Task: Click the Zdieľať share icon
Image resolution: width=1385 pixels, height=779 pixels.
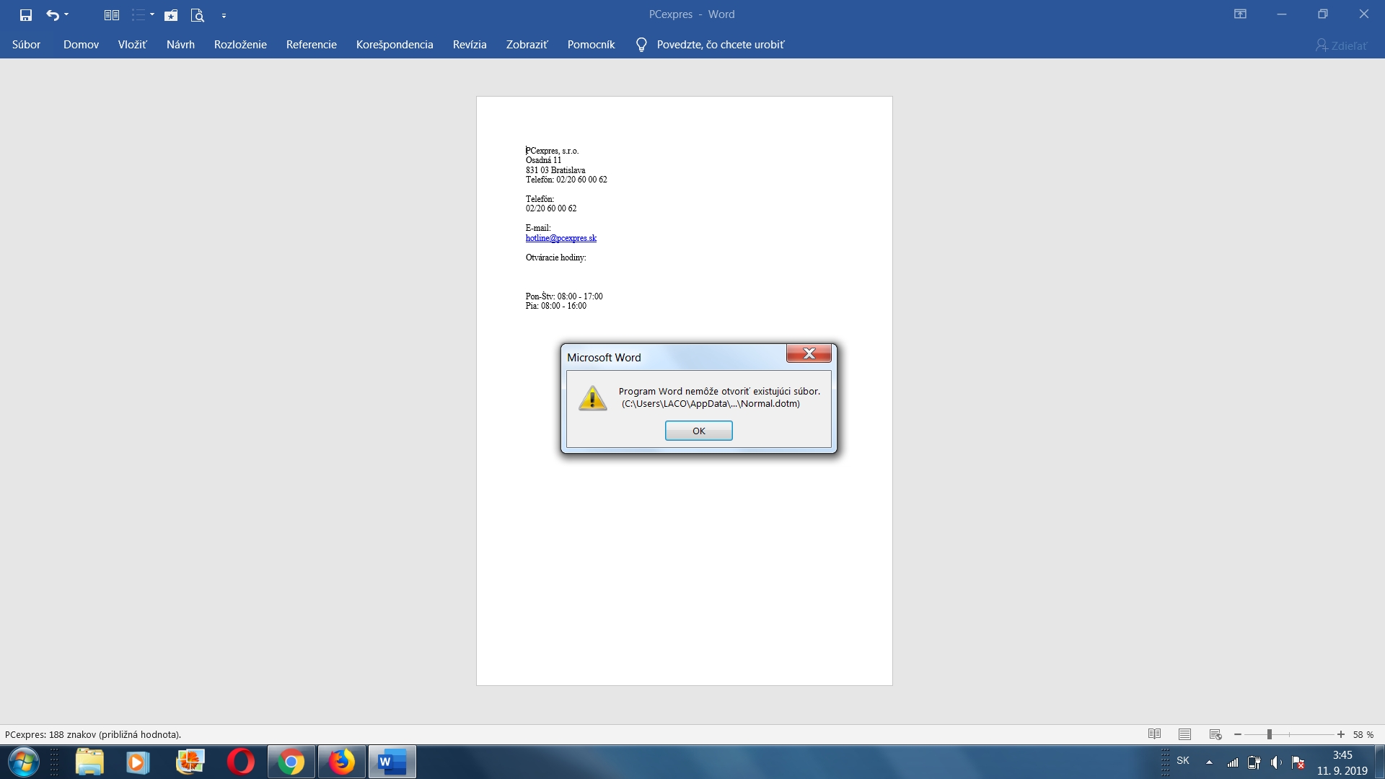Action: 1322,45
